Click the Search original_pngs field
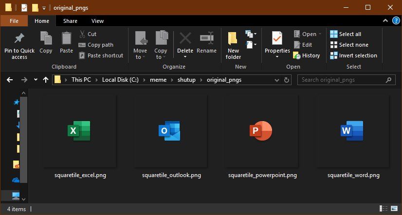The width and height of the screenshot is (402, 215). pyautogui.click(x=346, y=80)
